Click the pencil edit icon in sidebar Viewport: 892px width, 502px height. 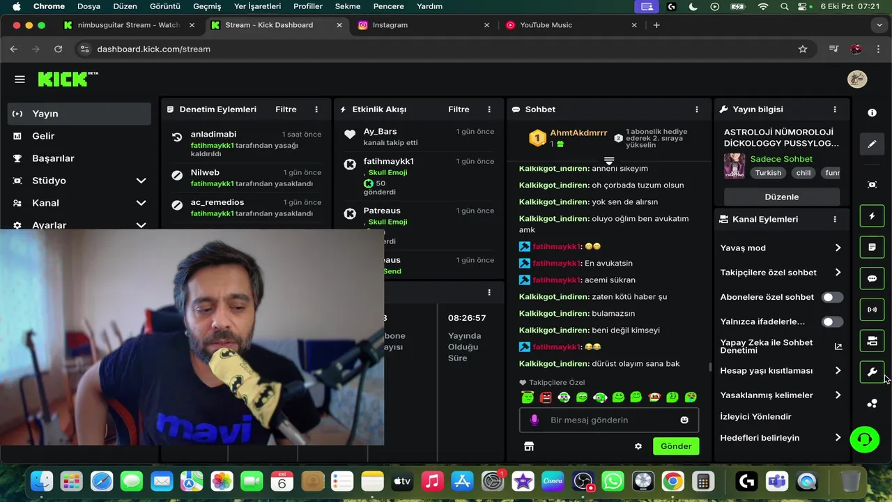click(x=872, y=144)
